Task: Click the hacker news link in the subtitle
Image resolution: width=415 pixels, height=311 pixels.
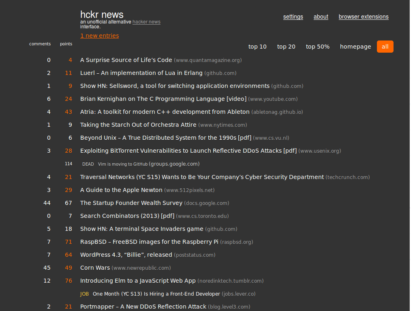Action: 146,22
